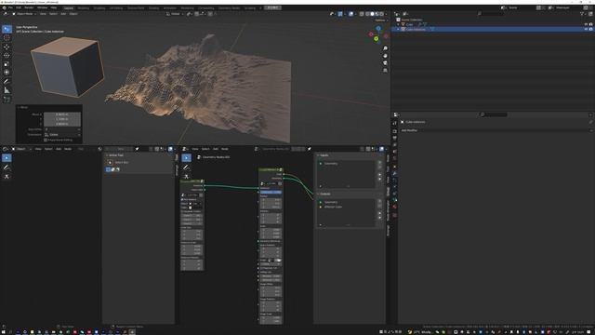Open the Object properties orange square tab

pyautogui.click(x=394, y=167)
